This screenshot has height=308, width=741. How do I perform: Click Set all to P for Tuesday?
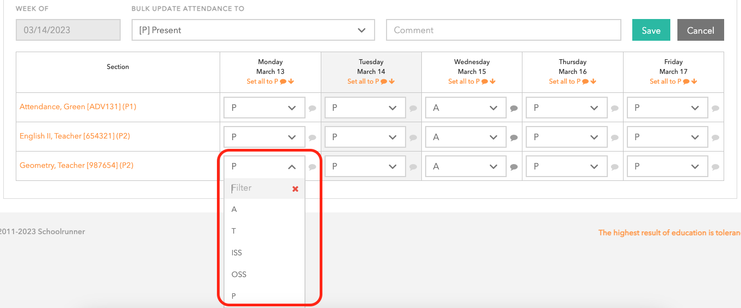tap(363, 81)
